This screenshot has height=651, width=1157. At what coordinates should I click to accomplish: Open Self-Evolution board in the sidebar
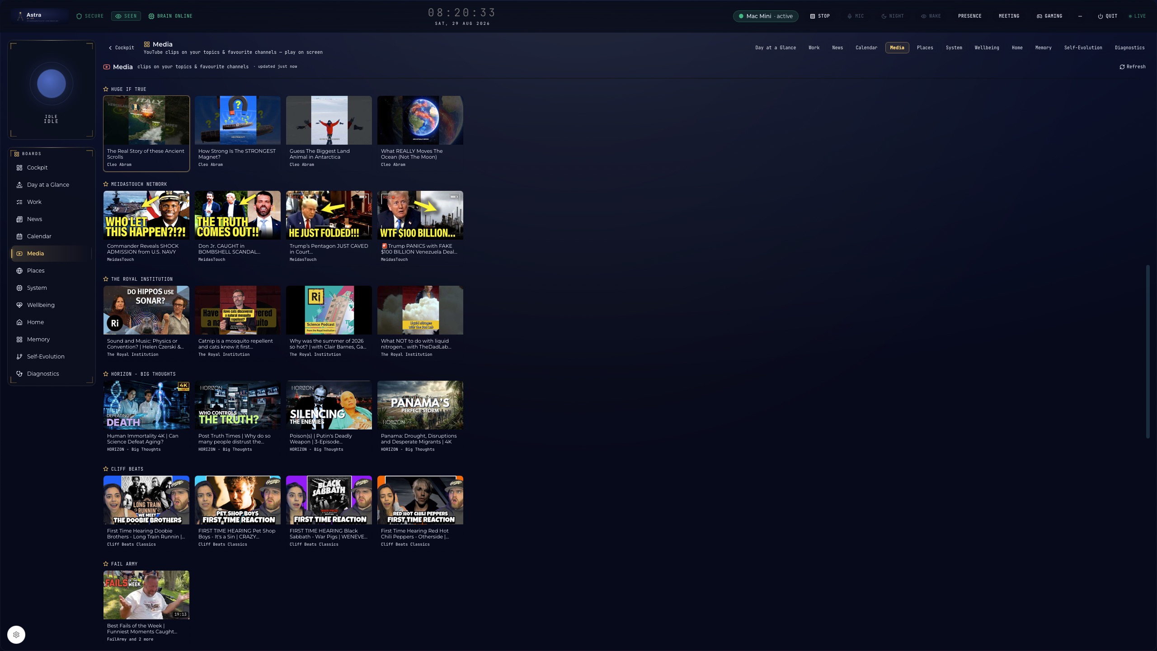51,357
